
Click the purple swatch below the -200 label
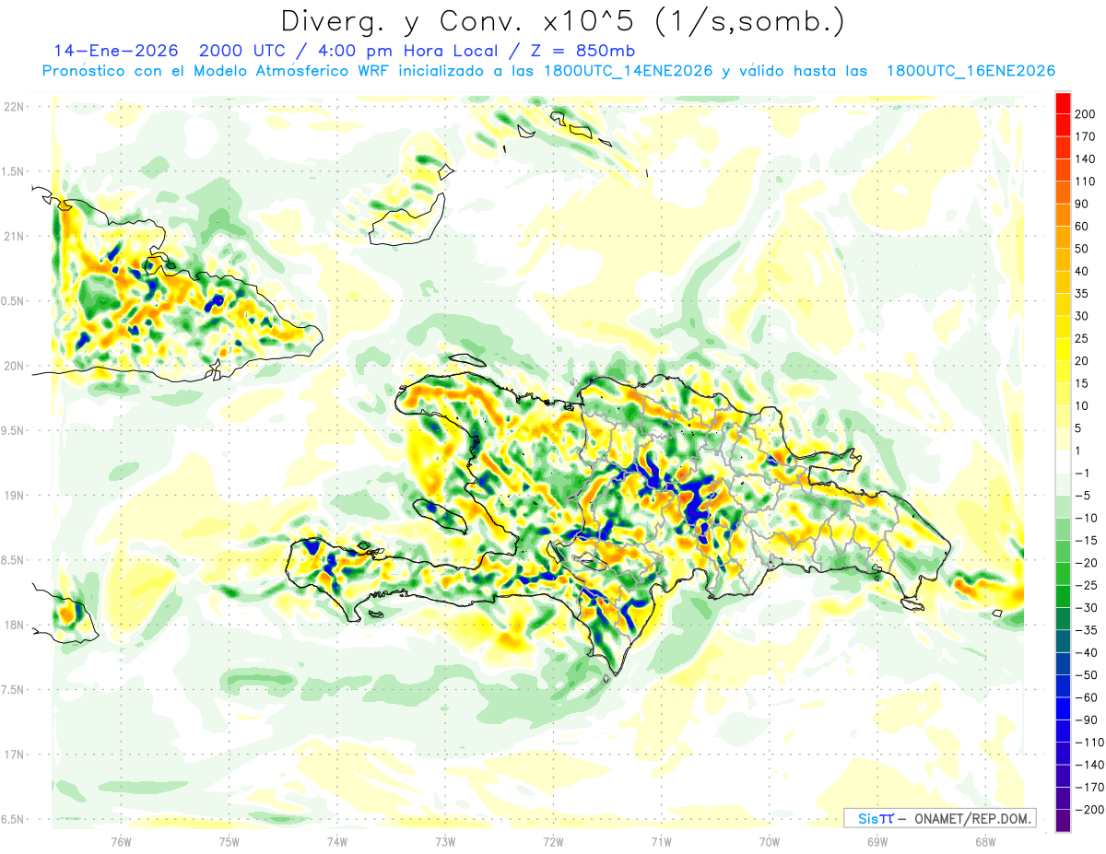1063,820
